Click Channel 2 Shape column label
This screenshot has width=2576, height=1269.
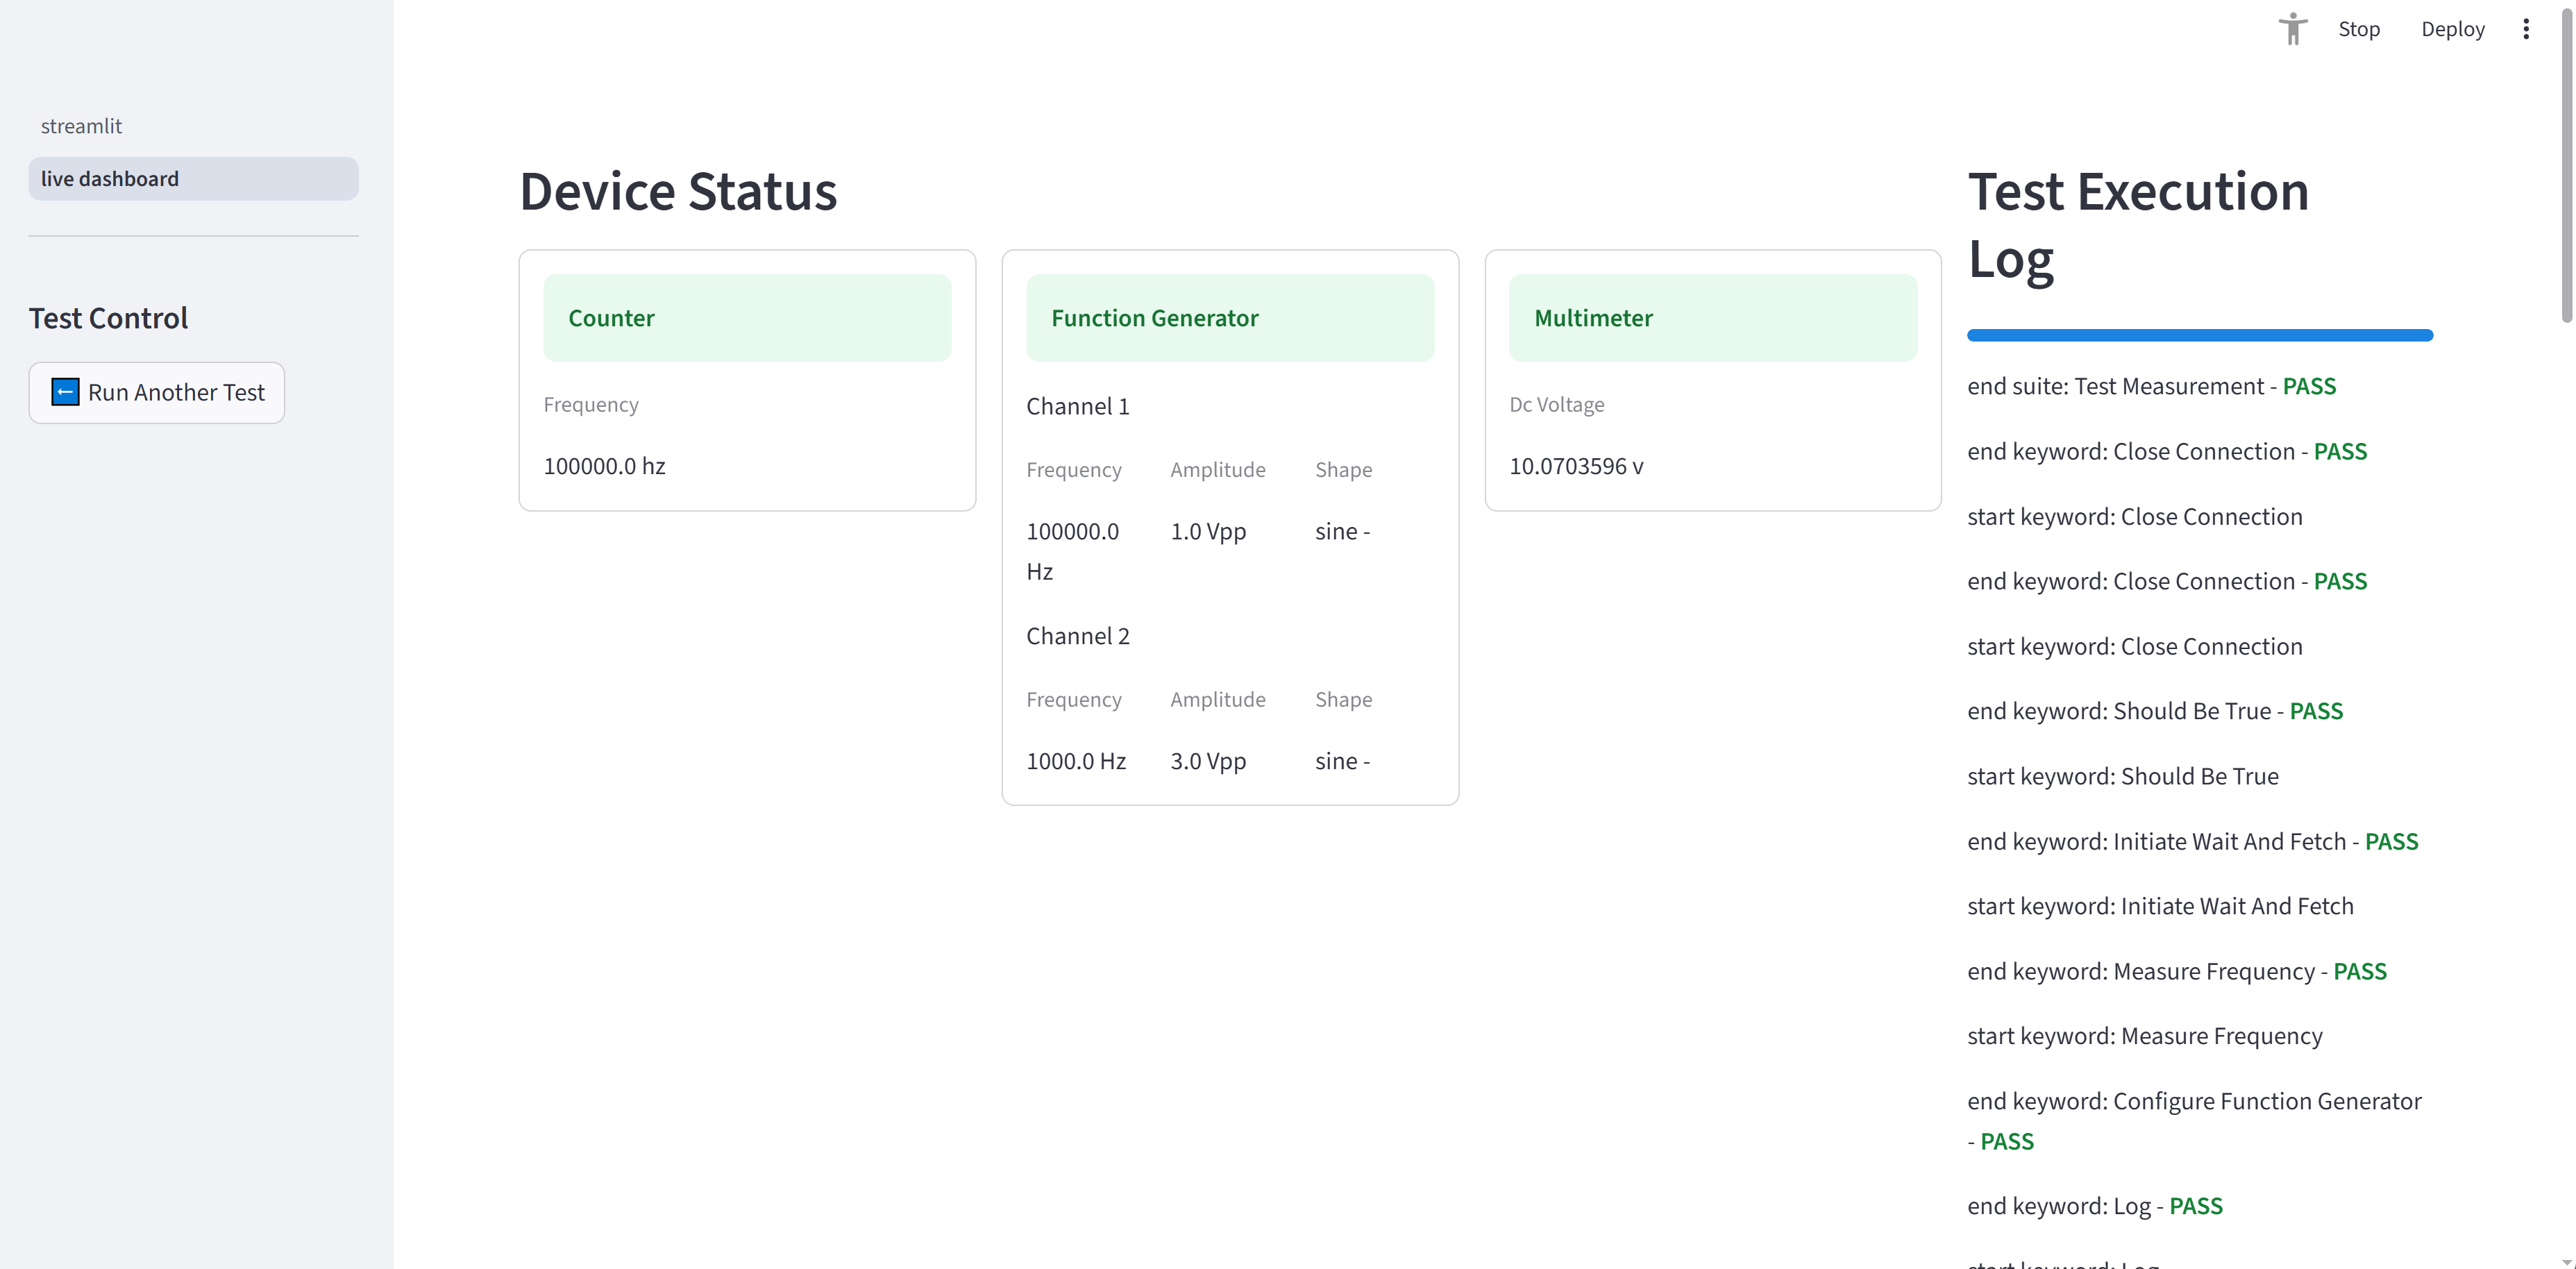click(1343, 699)
